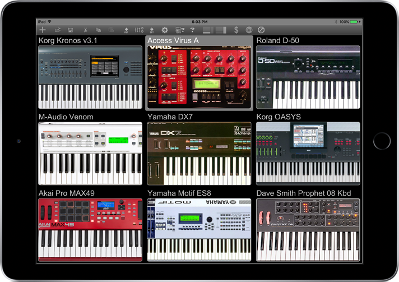
Task: Copy with the duplicate pages icon
Action: [x=99, y=30]
